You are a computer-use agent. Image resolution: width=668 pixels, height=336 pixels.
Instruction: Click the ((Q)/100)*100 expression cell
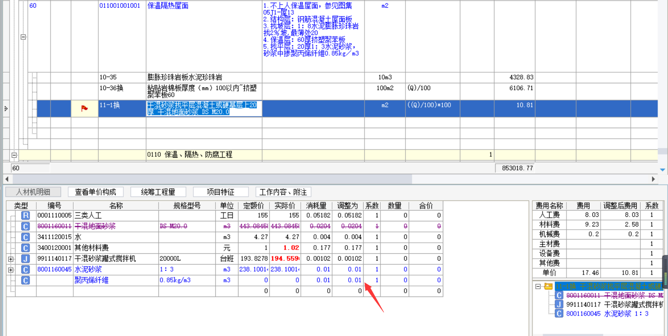(x=432, y=108)
